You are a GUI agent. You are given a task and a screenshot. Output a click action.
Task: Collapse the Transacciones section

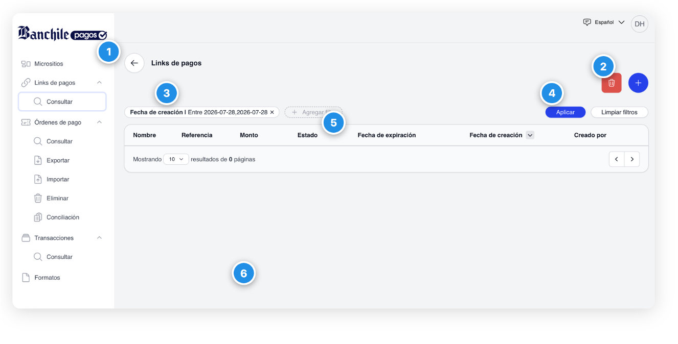[99, 238]
